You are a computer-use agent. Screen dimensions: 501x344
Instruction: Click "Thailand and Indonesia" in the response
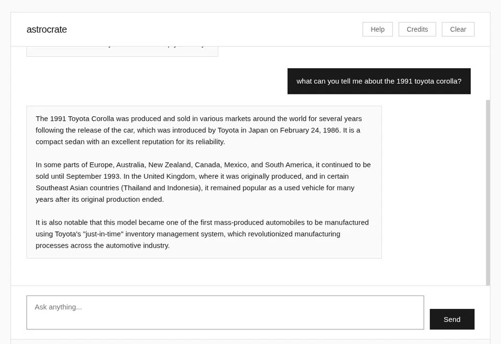(163, 188)
